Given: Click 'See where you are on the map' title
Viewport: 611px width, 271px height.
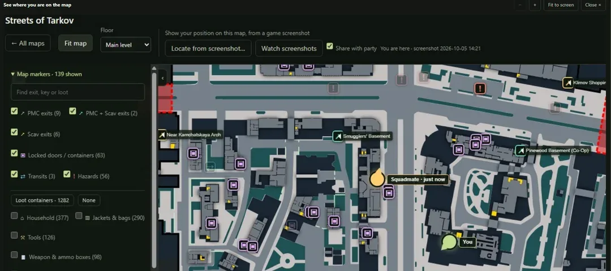Looking at the screenshot, I should [37, 5].
